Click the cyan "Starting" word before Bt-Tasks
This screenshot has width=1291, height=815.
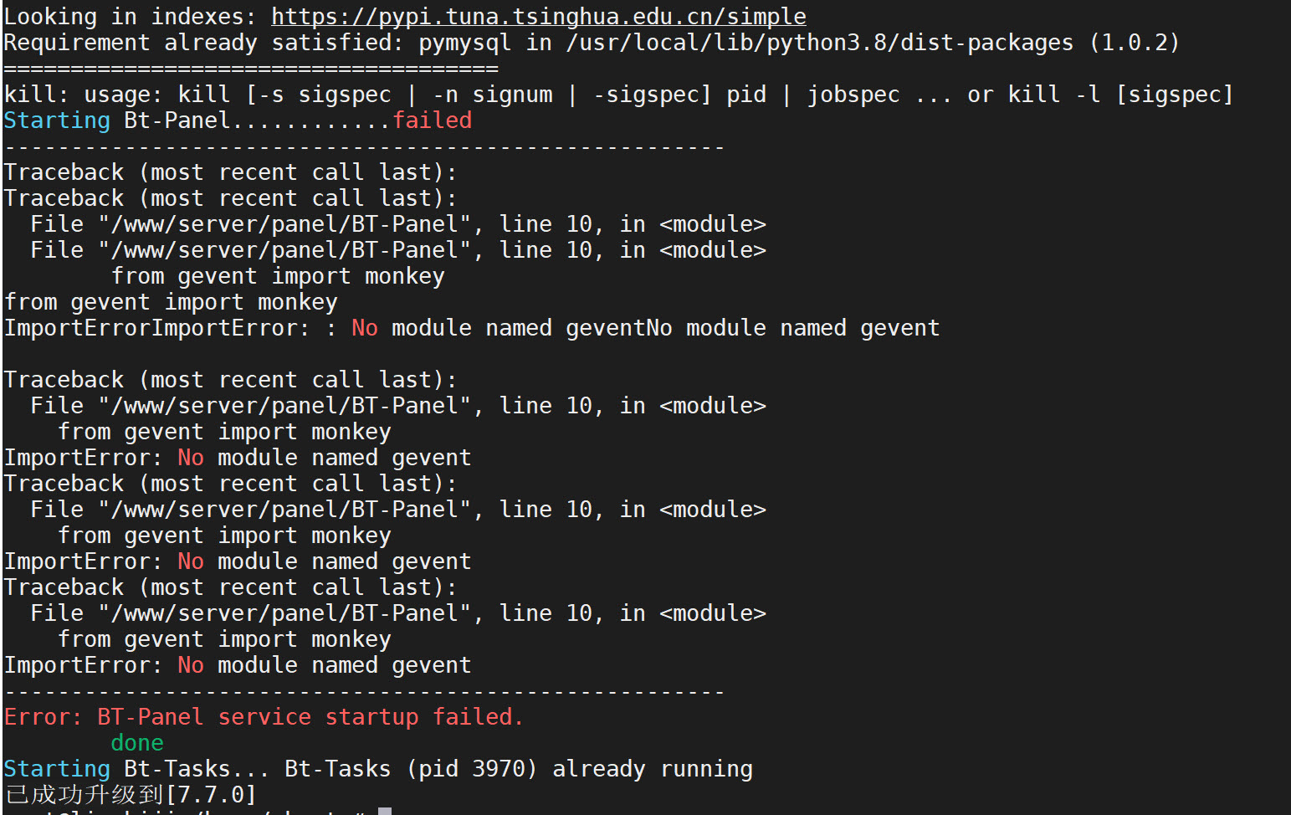[x=57, y=769]
